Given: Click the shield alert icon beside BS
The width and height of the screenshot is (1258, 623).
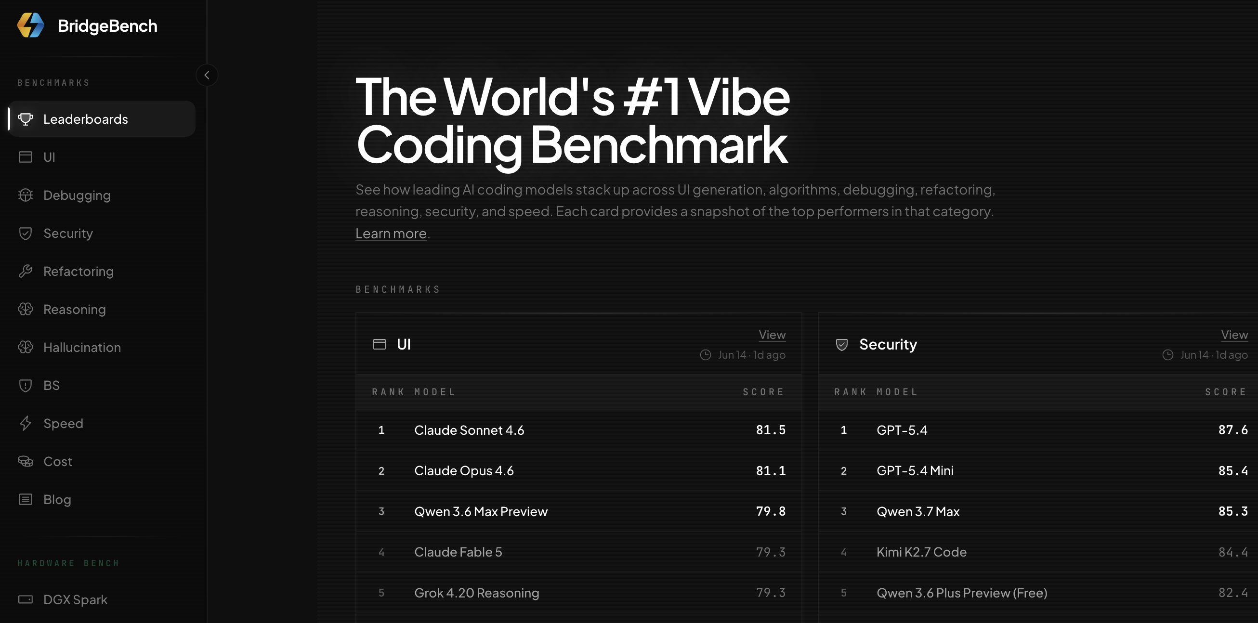Looking at the screenshot, I should [x=26, y=385].
